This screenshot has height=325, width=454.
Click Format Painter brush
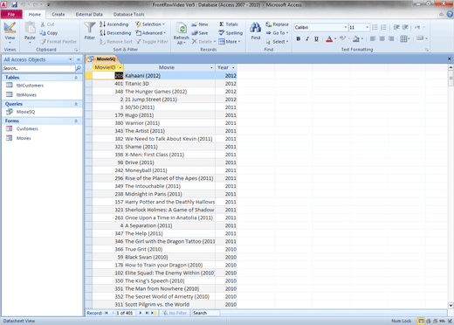(43, 42)
